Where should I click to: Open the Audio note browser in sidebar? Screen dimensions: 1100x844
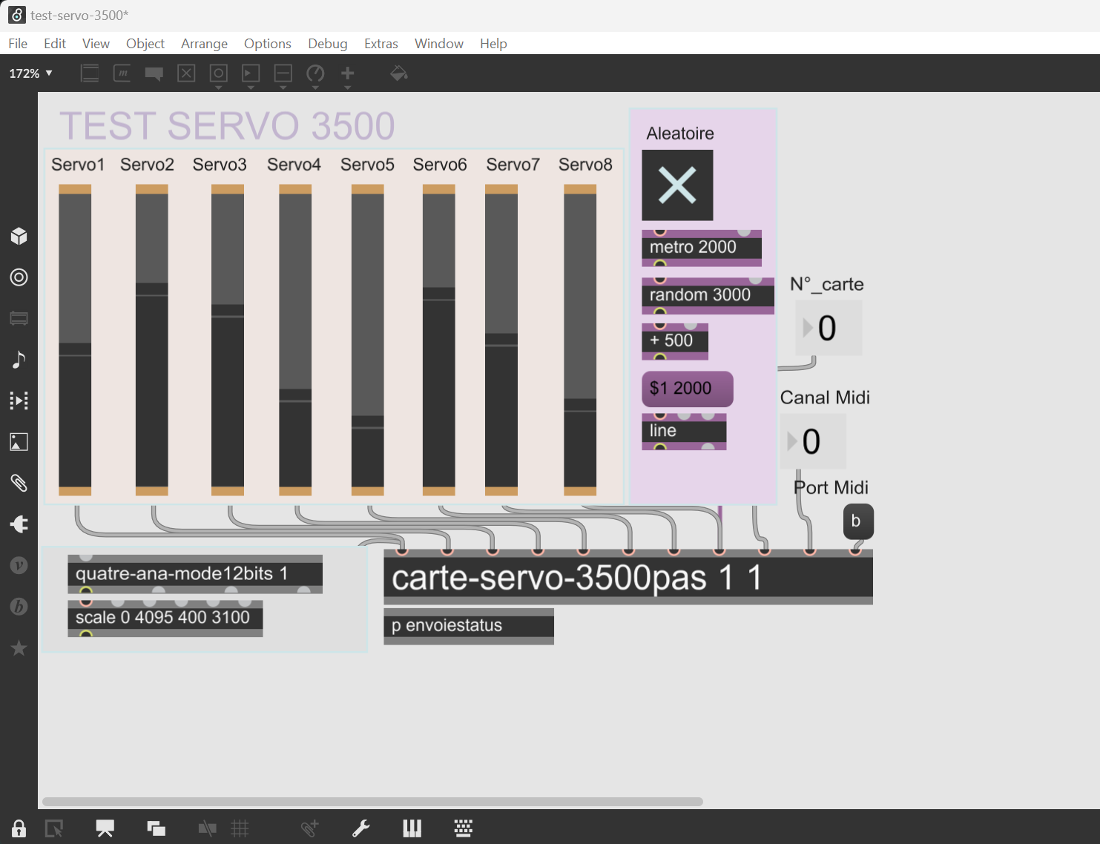coord(19,360)
